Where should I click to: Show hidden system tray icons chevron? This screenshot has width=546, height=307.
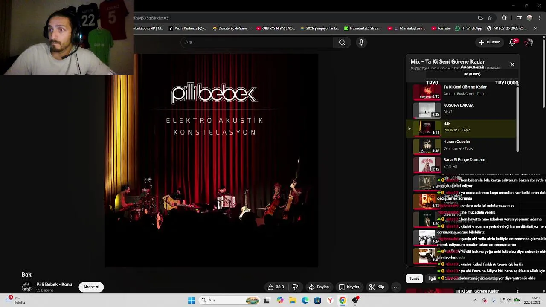pos(475,301)
